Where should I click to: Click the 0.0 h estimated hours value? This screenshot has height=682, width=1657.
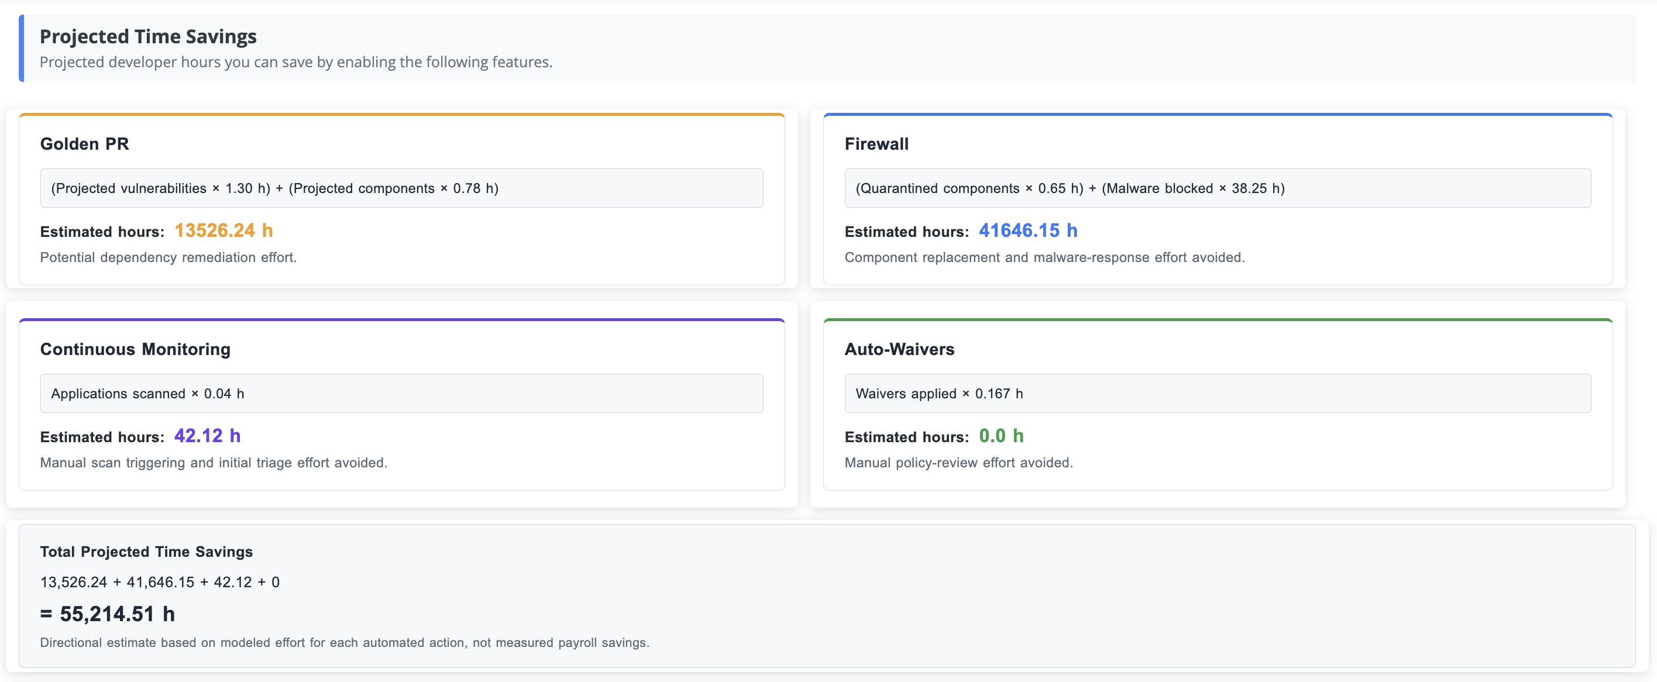click(x=1001, y=436)
